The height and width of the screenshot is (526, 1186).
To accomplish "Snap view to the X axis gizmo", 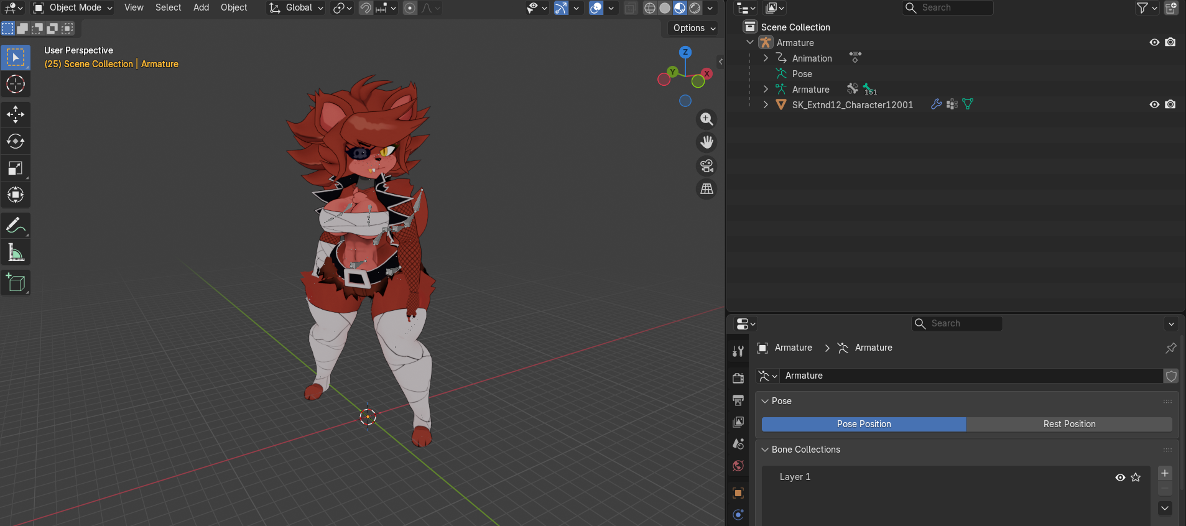I will 707,73.
